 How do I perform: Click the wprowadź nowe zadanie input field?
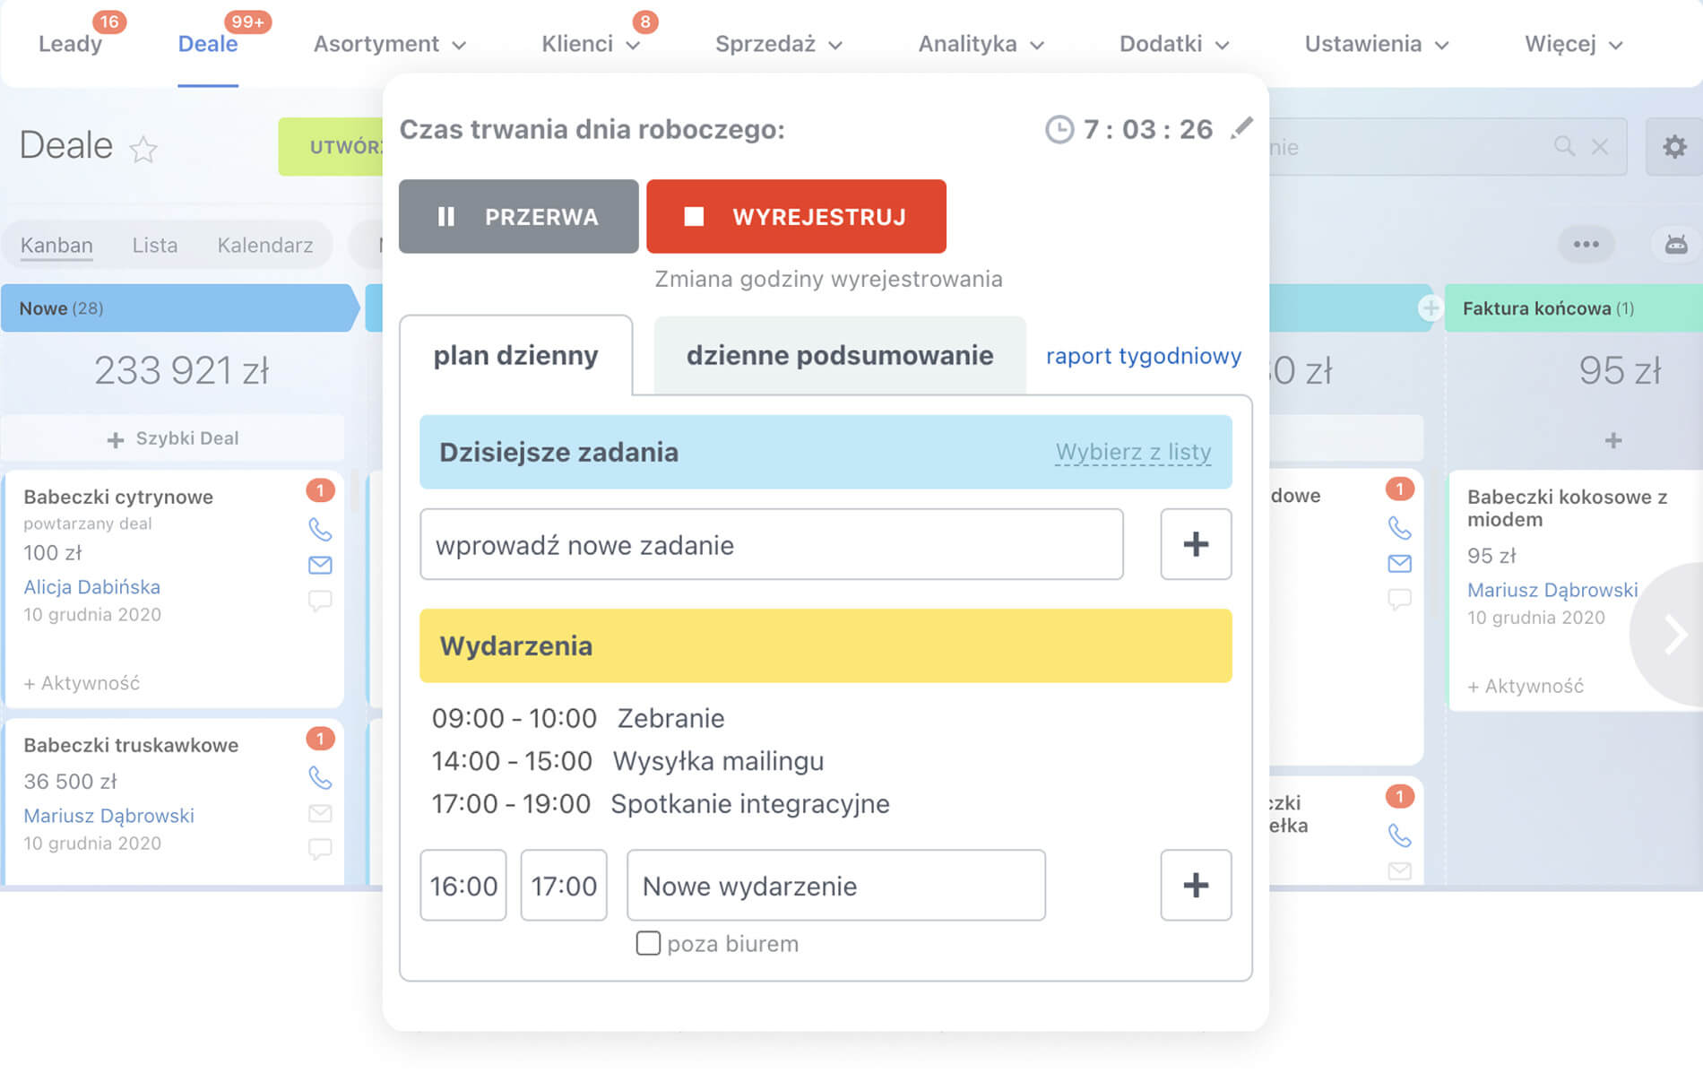coord(771,544)
